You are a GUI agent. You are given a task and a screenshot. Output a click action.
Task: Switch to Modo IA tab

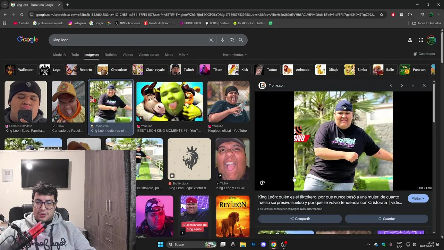59,55
